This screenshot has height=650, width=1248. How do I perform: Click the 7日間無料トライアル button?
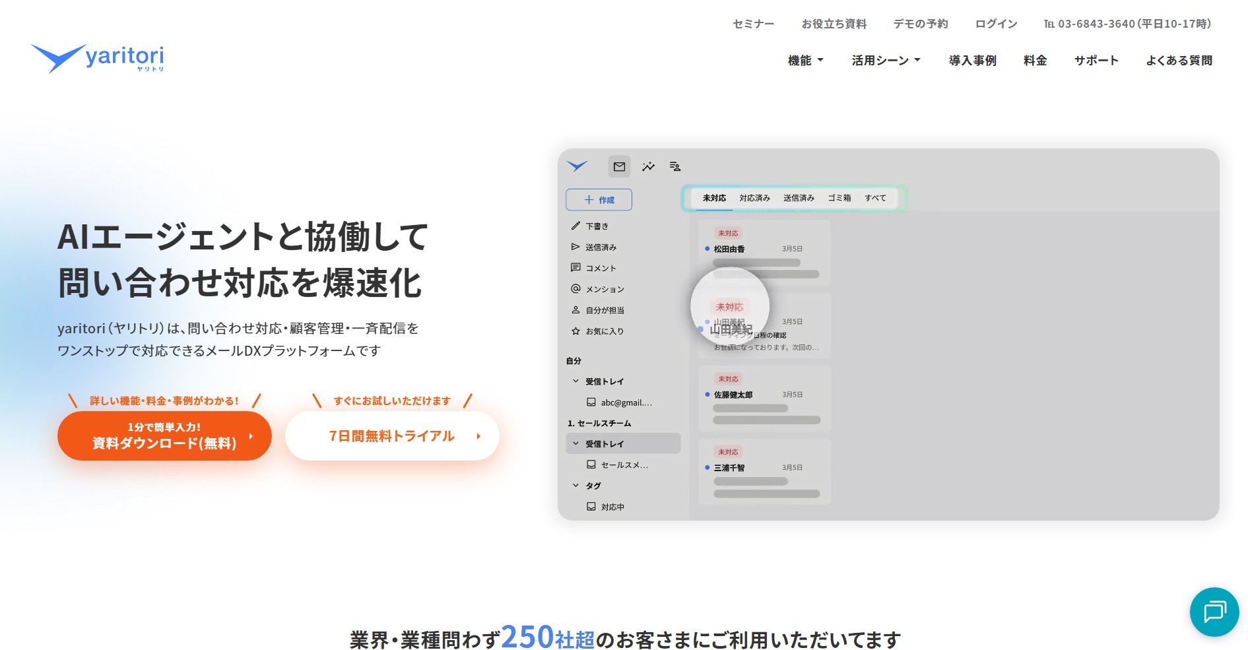392,436
